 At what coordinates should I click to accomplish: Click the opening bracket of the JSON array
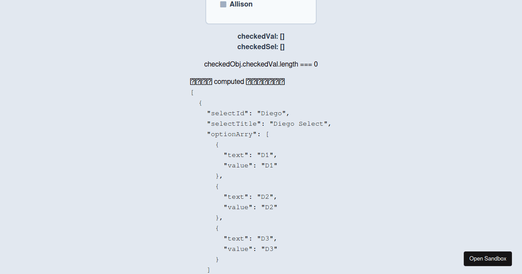click(x=192, y=92)
